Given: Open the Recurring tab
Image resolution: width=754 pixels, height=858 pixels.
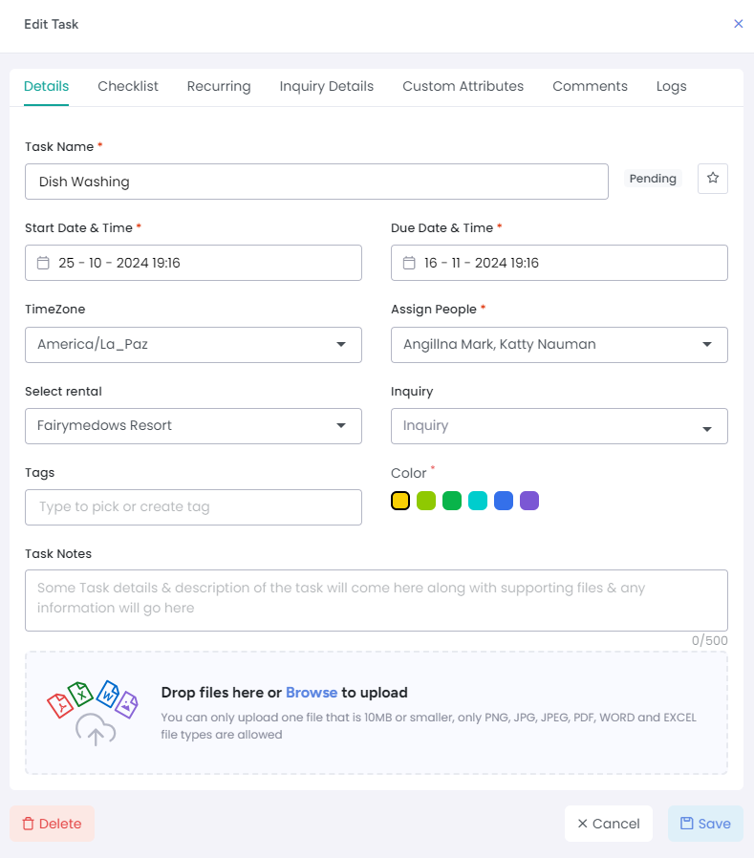Looking at the screenshot, I should (219, 86).
